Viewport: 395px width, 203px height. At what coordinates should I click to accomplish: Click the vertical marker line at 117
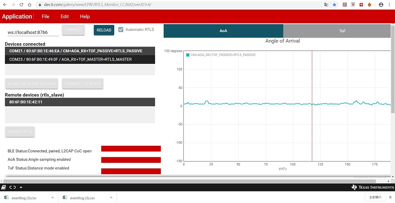pos(312,106)
